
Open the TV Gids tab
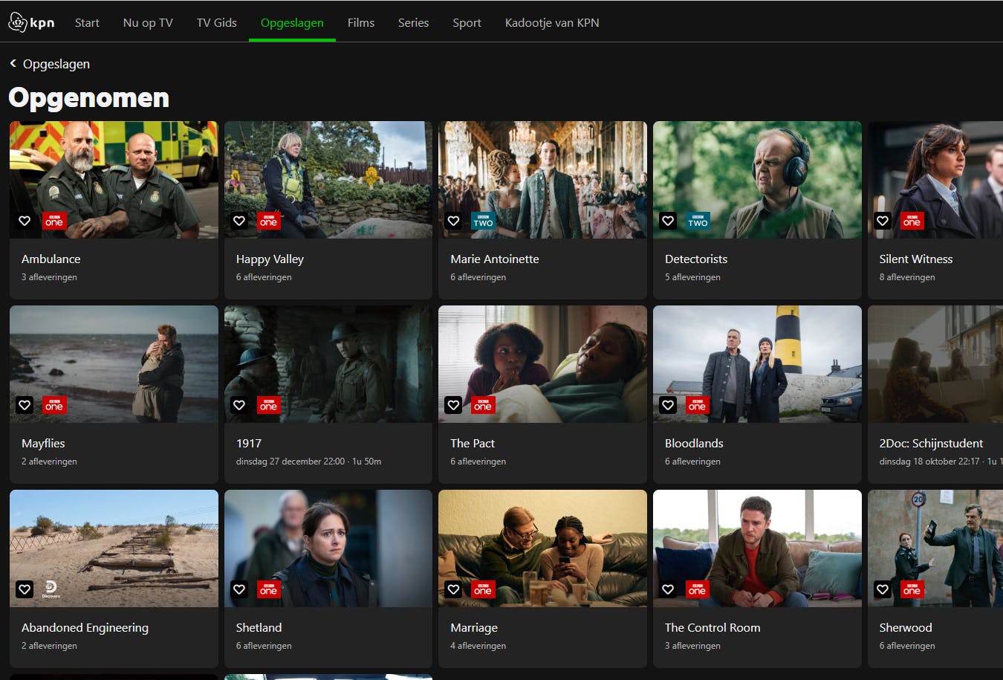pyautogui.click(x=217, y=22)
